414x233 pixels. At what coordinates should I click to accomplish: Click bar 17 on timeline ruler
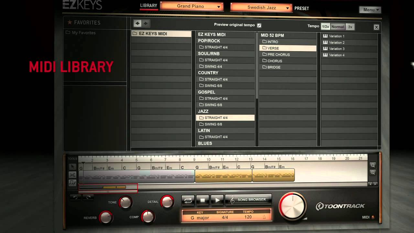point(306,159)
